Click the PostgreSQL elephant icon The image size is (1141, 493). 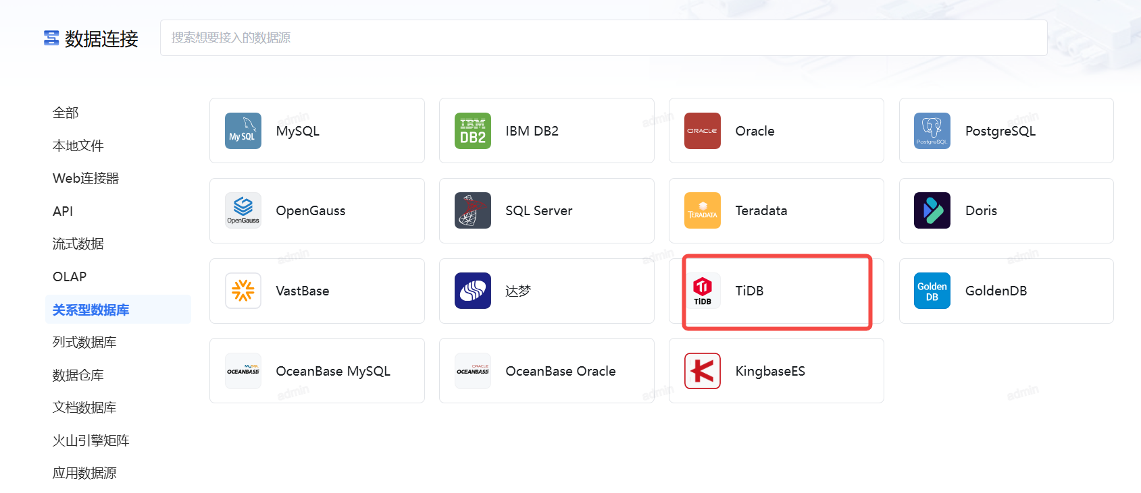point(932,131)
